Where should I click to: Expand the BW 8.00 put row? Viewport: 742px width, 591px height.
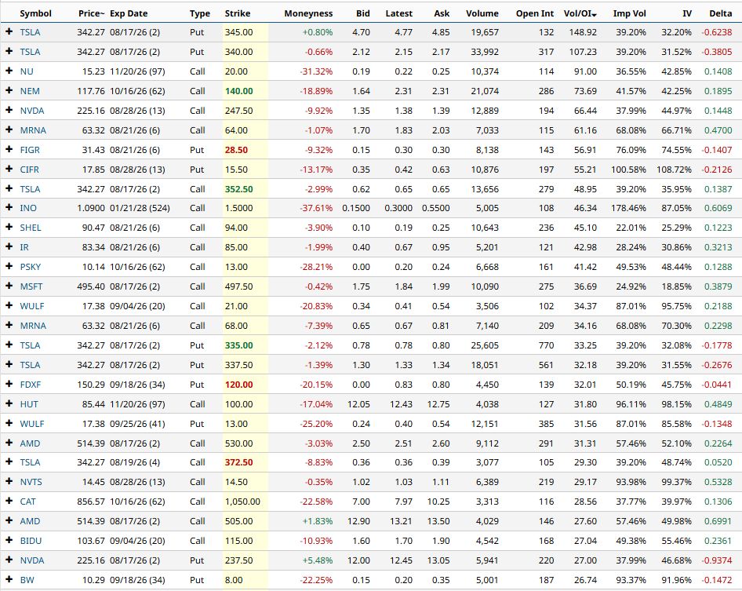point(9,580)
